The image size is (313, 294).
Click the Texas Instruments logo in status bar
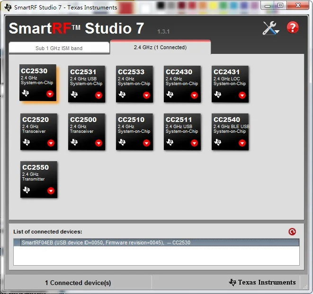pos(262,282)
